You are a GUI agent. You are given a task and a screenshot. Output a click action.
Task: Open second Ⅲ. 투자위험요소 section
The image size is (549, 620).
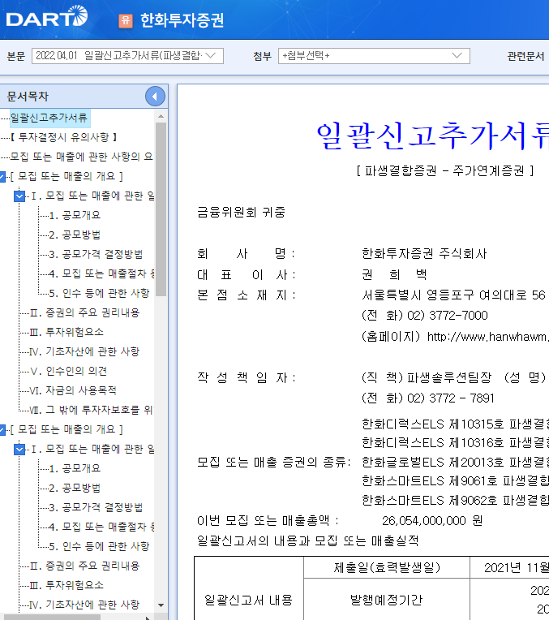click(x=66, y=585)
